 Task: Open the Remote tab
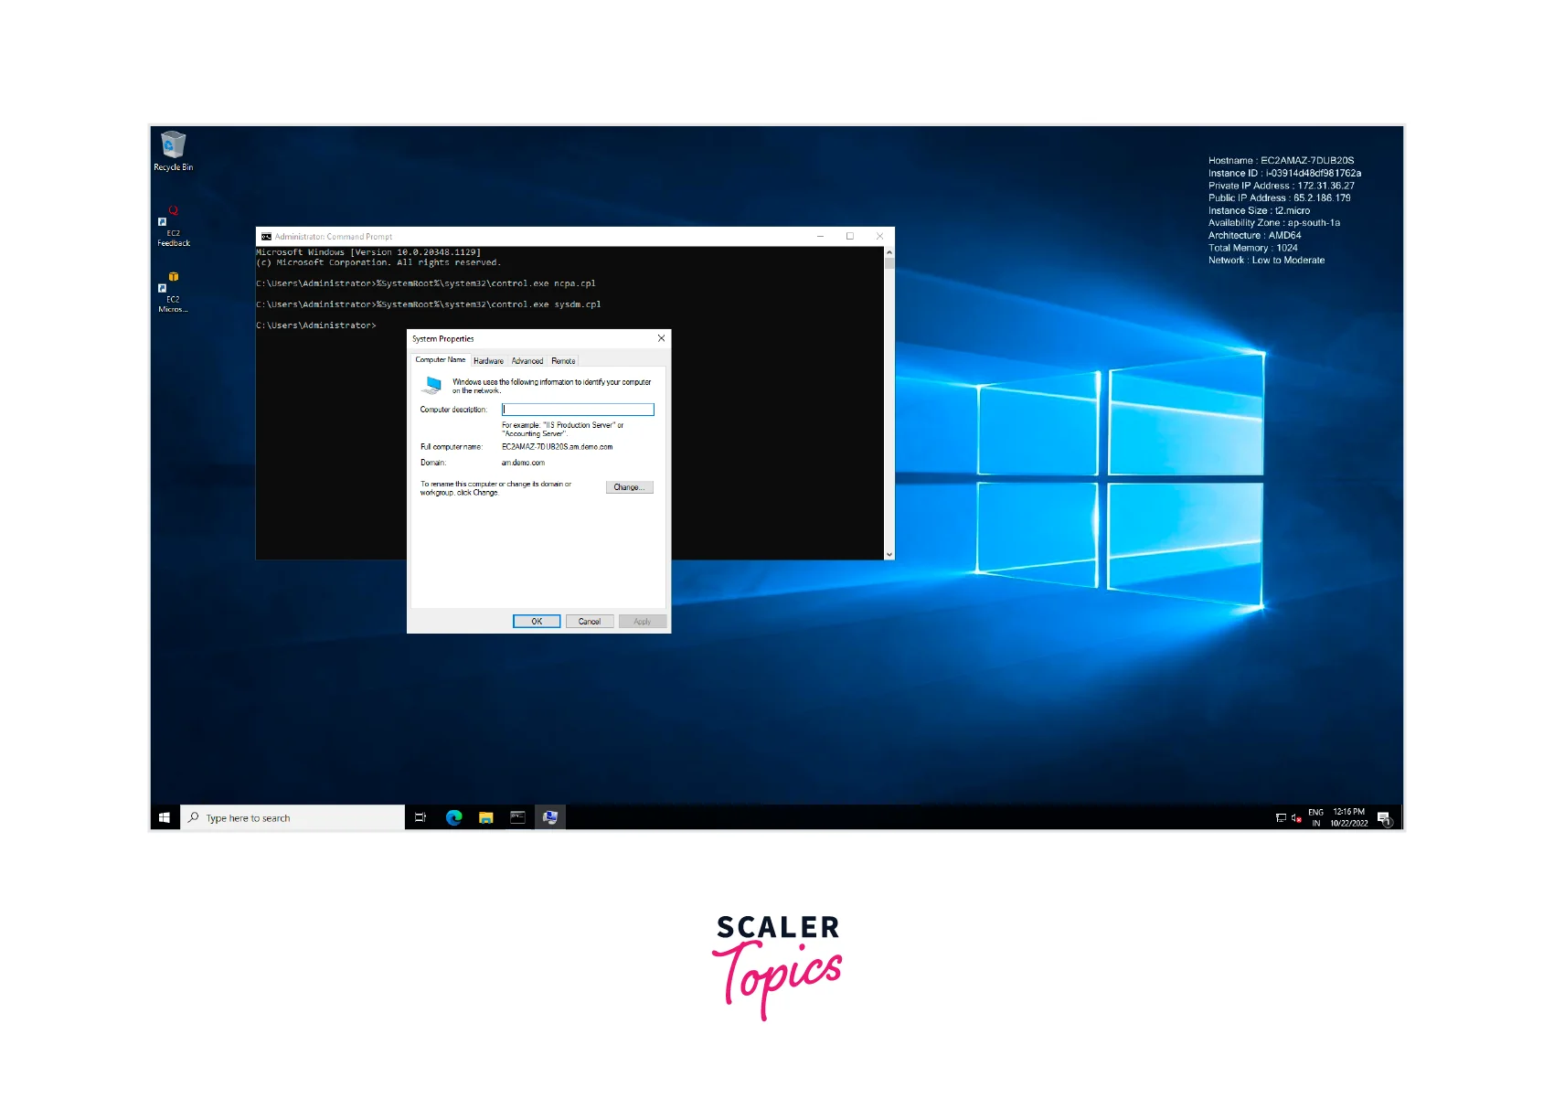click(x=563, y=361)
